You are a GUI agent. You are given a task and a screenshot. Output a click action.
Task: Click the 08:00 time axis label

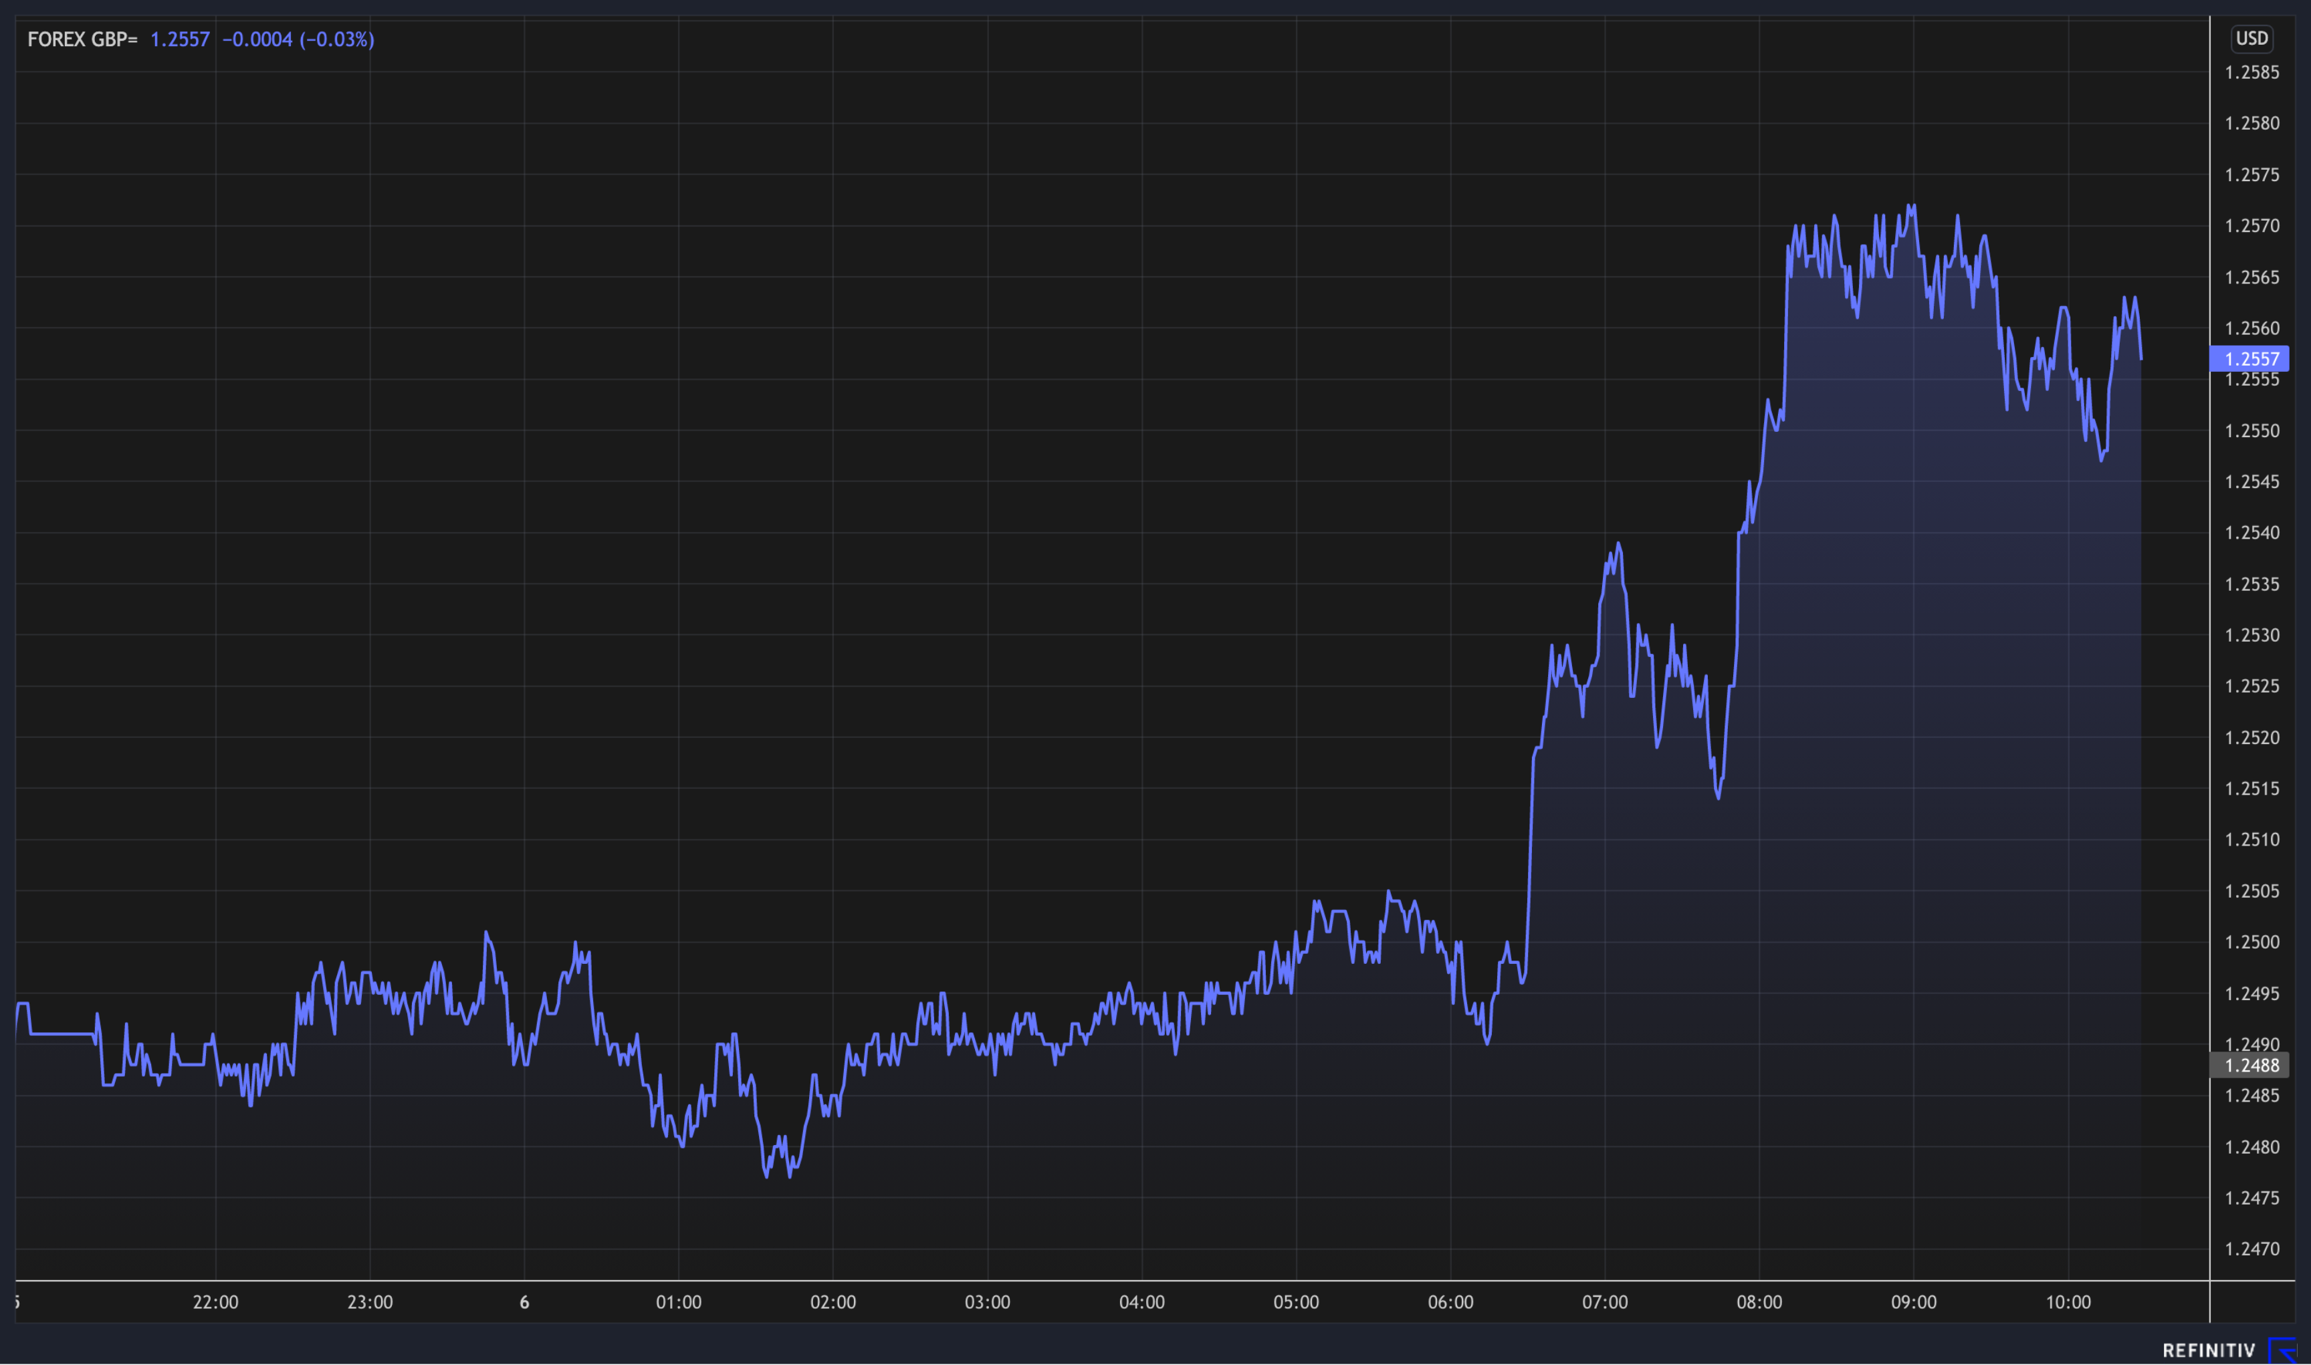point(1759,1302)
